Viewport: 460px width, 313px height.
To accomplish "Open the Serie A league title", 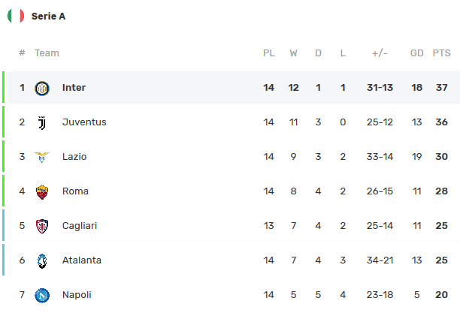I will pyautogui.click(x=48, y=16).
